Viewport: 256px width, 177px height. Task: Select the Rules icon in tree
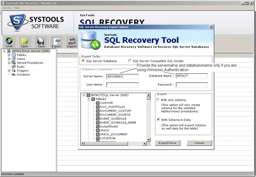pyautogui.click(x=13, y=67)
